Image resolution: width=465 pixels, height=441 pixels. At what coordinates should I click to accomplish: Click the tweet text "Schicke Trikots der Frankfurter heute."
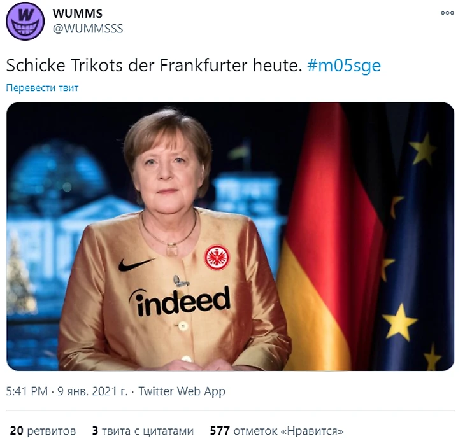pos(154,66)
